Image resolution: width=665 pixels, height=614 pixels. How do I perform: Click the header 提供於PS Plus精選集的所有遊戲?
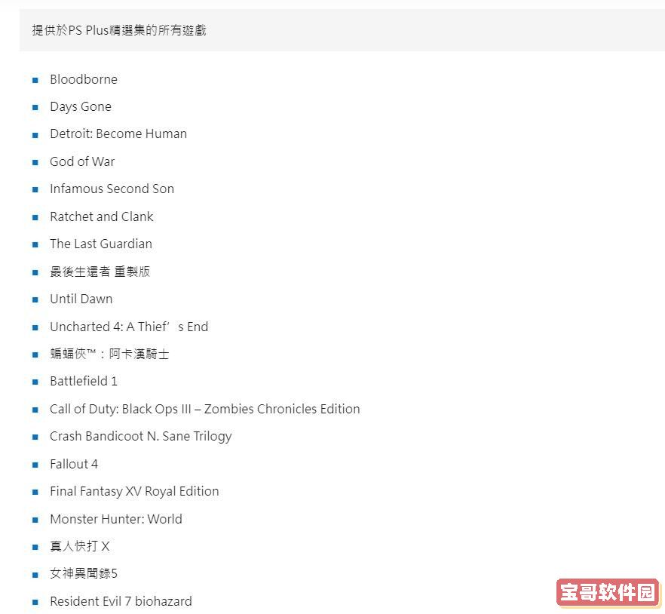pyautogui.click(x=119, y=30)
